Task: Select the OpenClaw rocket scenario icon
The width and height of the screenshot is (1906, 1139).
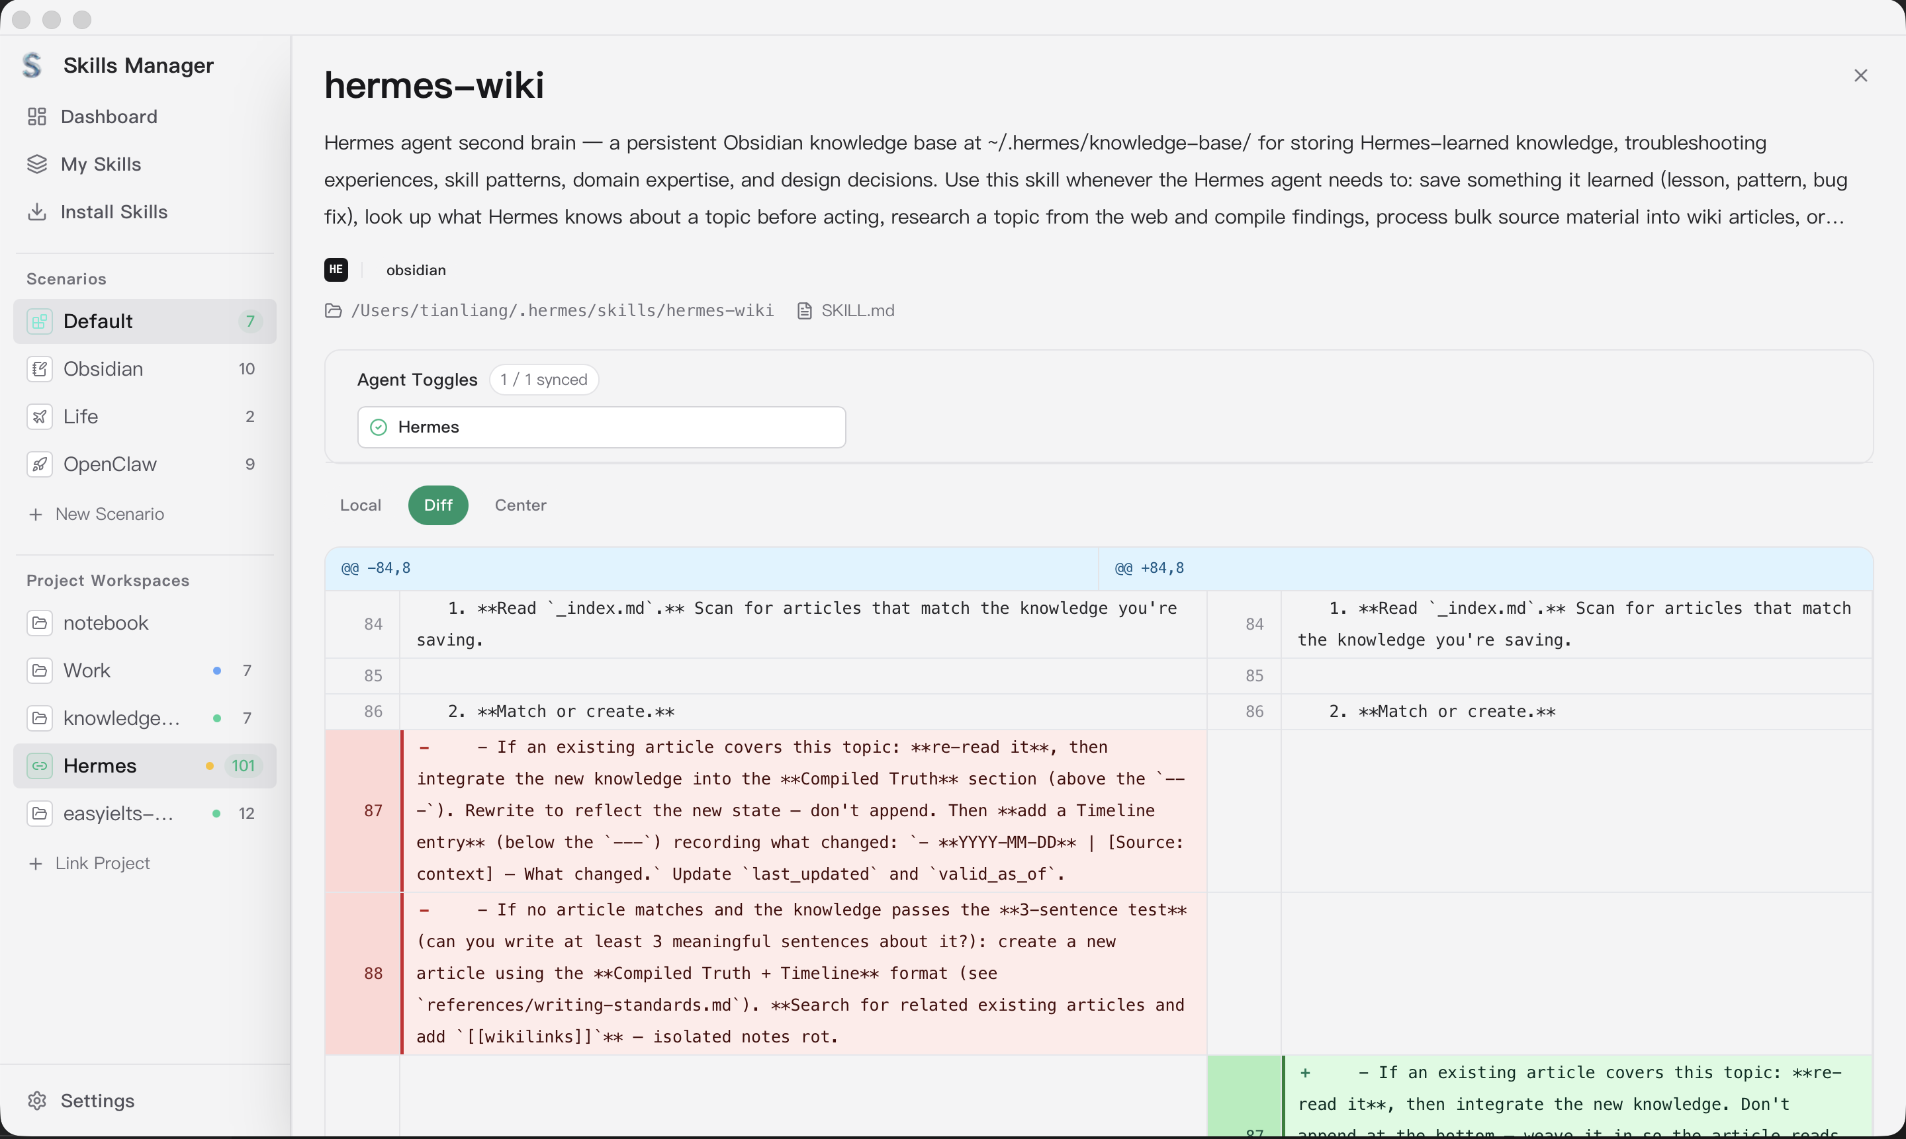Action: tap(40, 464)
